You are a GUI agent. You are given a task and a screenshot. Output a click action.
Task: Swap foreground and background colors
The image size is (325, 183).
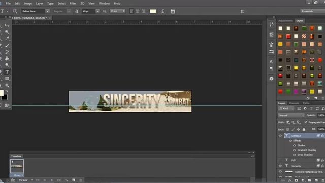(7, 91)
